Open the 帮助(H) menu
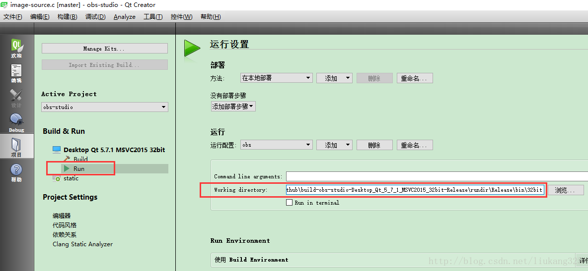This screenshot has height=271, width=588. 211,17
